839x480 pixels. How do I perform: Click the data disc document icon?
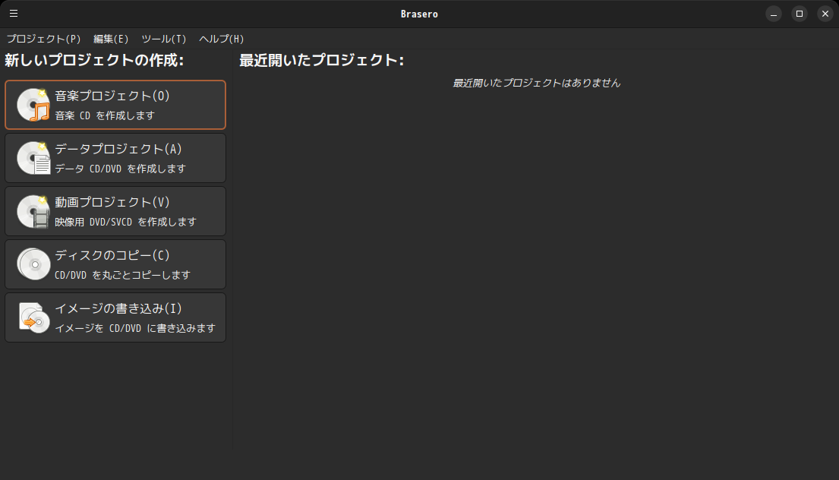(x=33, y=158)
